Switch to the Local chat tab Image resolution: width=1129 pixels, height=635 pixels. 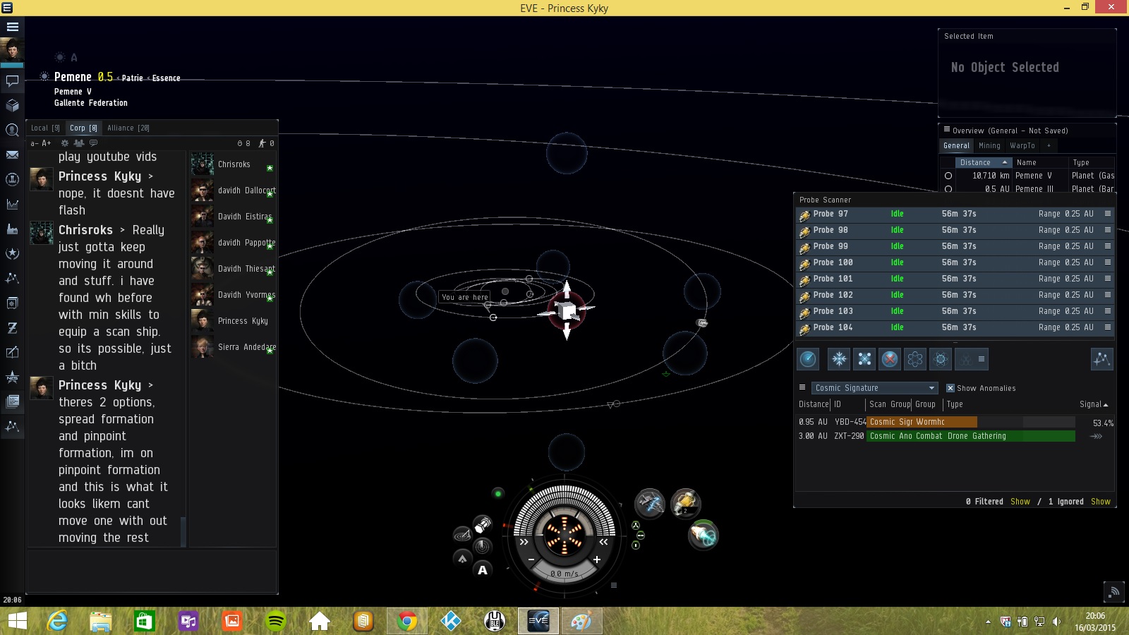(45, 128)
